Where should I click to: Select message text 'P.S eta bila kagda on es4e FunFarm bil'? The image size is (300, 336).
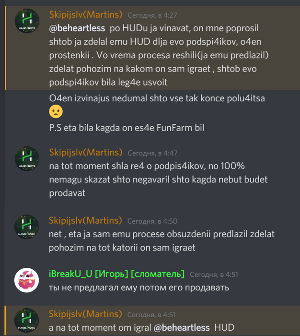(127, 128)
